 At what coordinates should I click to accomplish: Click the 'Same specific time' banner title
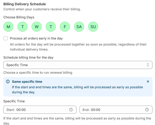point(27,82)
